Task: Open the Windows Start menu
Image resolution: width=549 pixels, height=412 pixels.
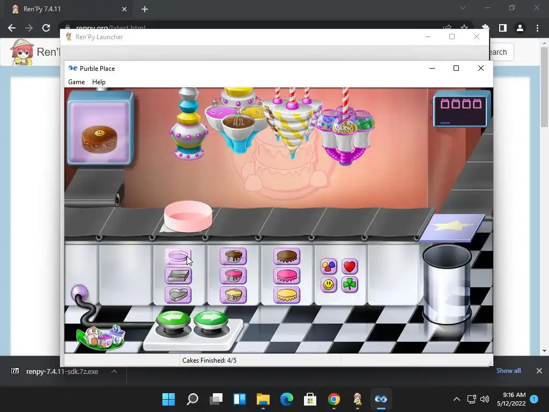Action: click(169, 399)
